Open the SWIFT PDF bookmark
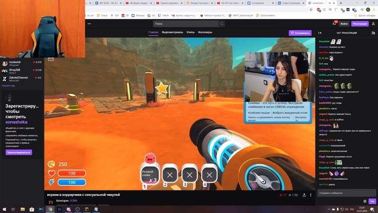 [x=240, y=15]
